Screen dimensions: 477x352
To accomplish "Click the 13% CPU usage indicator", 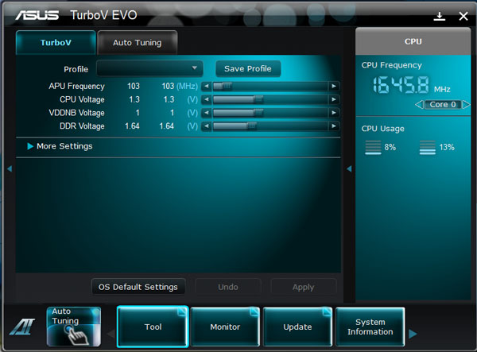I will tap(436, 148).
